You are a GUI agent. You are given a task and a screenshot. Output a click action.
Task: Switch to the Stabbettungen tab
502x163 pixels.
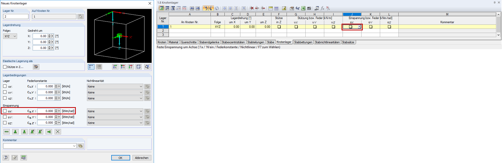coord(303,42)
